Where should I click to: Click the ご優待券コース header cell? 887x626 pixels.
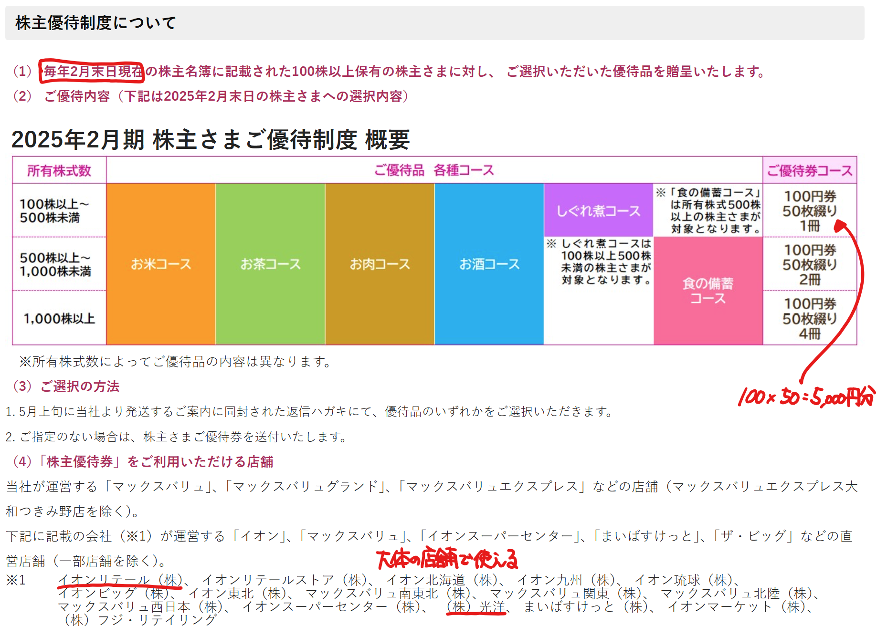(810, 170)
